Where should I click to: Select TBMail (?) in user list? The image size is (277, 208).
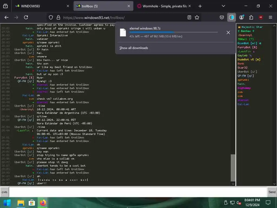point(246,39)
